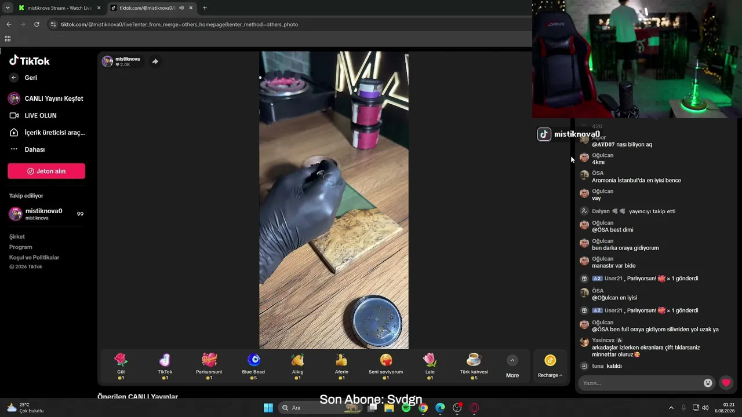Open Oğulcan's profile on the '4kmı' message
The width and height of the screenshot is (742, 417).
[584, 158]
